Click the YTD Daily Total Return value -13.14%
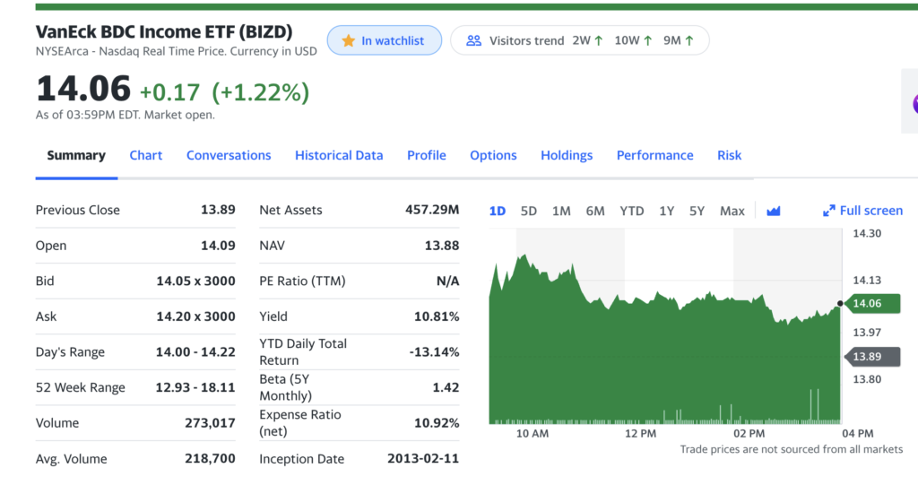The width and height of the screenshot is (918, 485). [434, 352]
